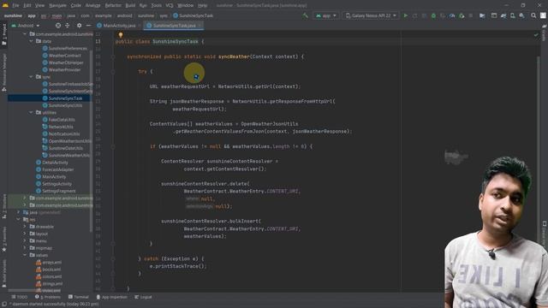Open the Problems tool window

48,297
